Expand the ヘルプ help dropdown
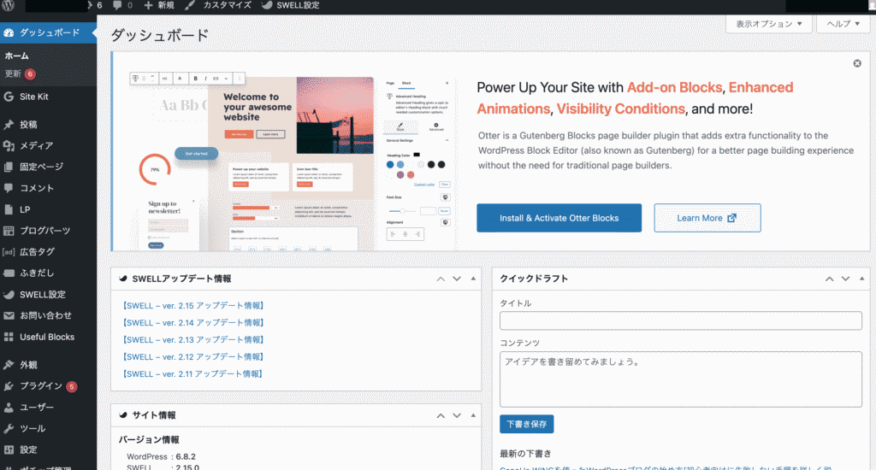The width and height of the screenshot is (876, 470). click(x=843, y=24)
